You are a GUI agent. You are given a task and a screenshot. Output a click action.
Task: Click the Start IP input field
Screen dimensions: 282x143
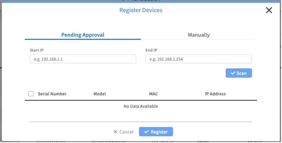click(x=83, y=59)
